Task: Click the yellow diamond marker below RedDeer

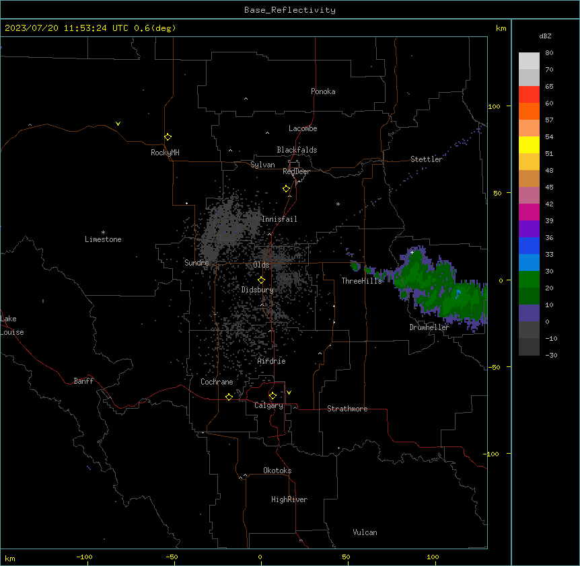Action: pyautogui.click(x=287, y=189)
